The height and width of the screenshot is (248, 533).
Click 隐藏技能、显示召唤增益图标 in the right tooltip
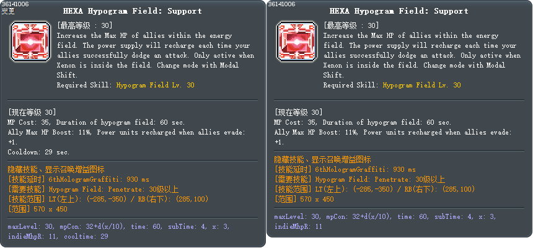[323, 159]
